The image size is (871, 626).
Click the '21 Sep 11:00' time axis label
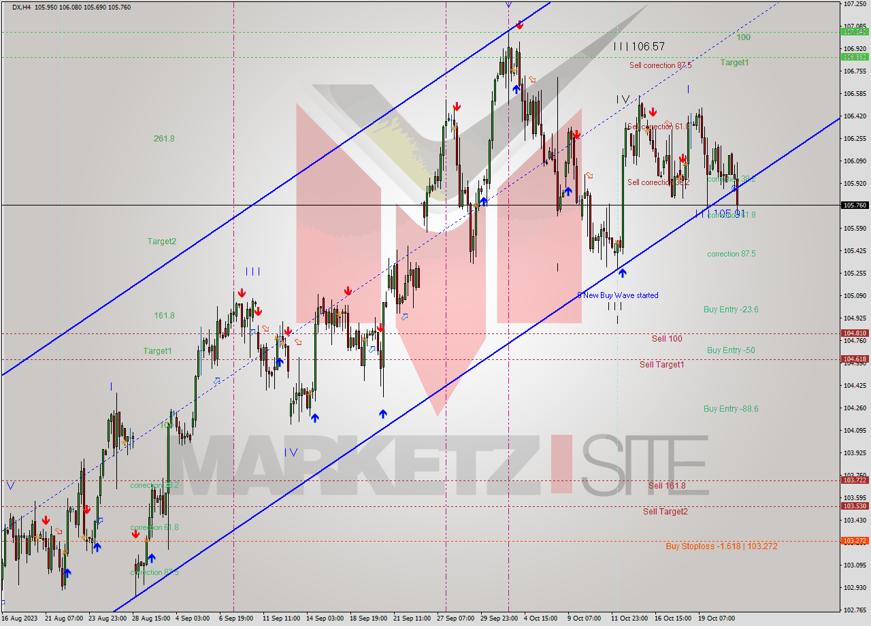click(x=412, y=619)
